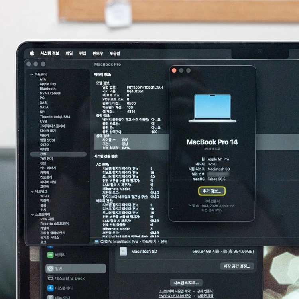Open the Apple menu icon

tap(32, 53)
